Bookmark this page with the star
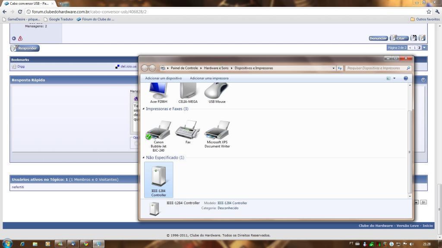 (429, 12)
